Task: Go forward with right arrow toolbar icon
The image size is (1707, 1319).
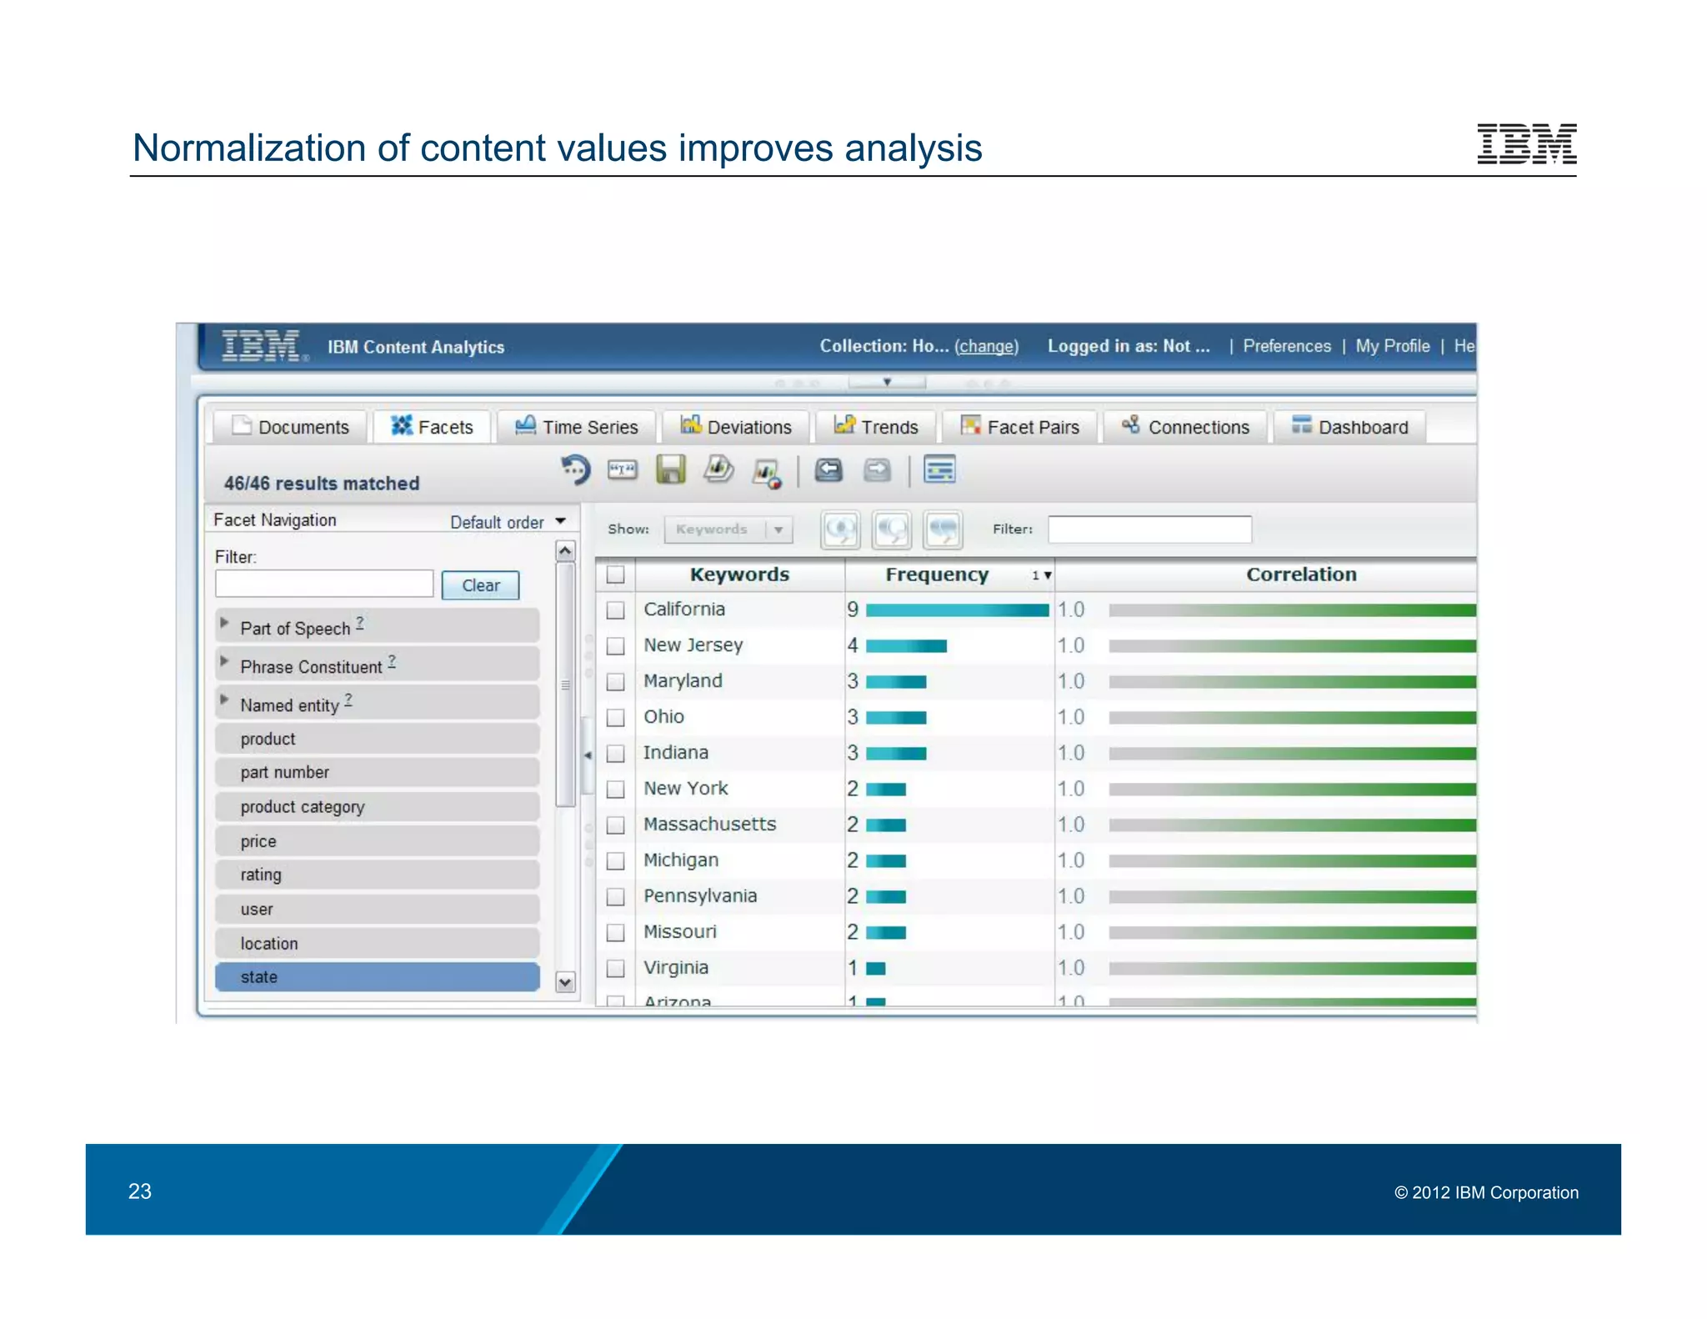Action: [x=877, y=470]
